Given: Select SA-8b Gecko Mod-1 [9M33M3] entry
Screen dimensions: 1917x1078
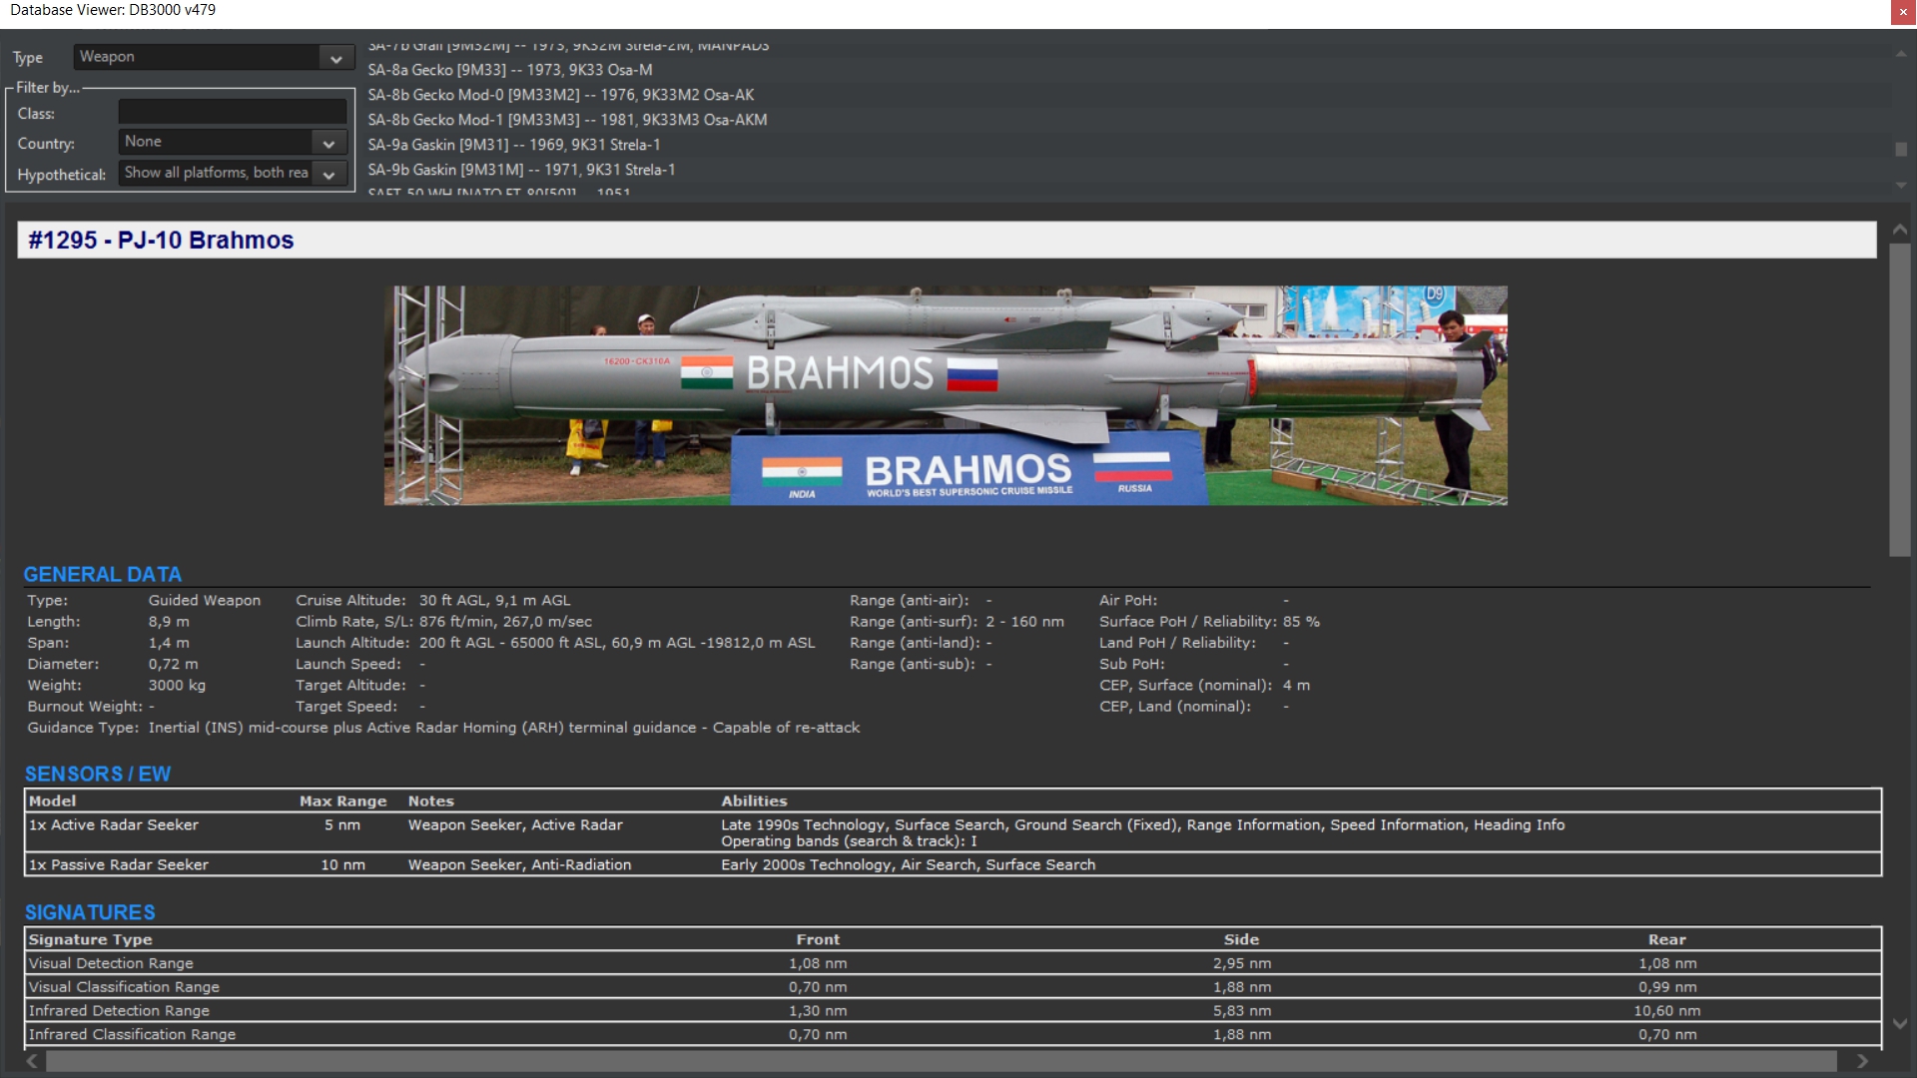Looking at the screenshot, I should point(567,120).
